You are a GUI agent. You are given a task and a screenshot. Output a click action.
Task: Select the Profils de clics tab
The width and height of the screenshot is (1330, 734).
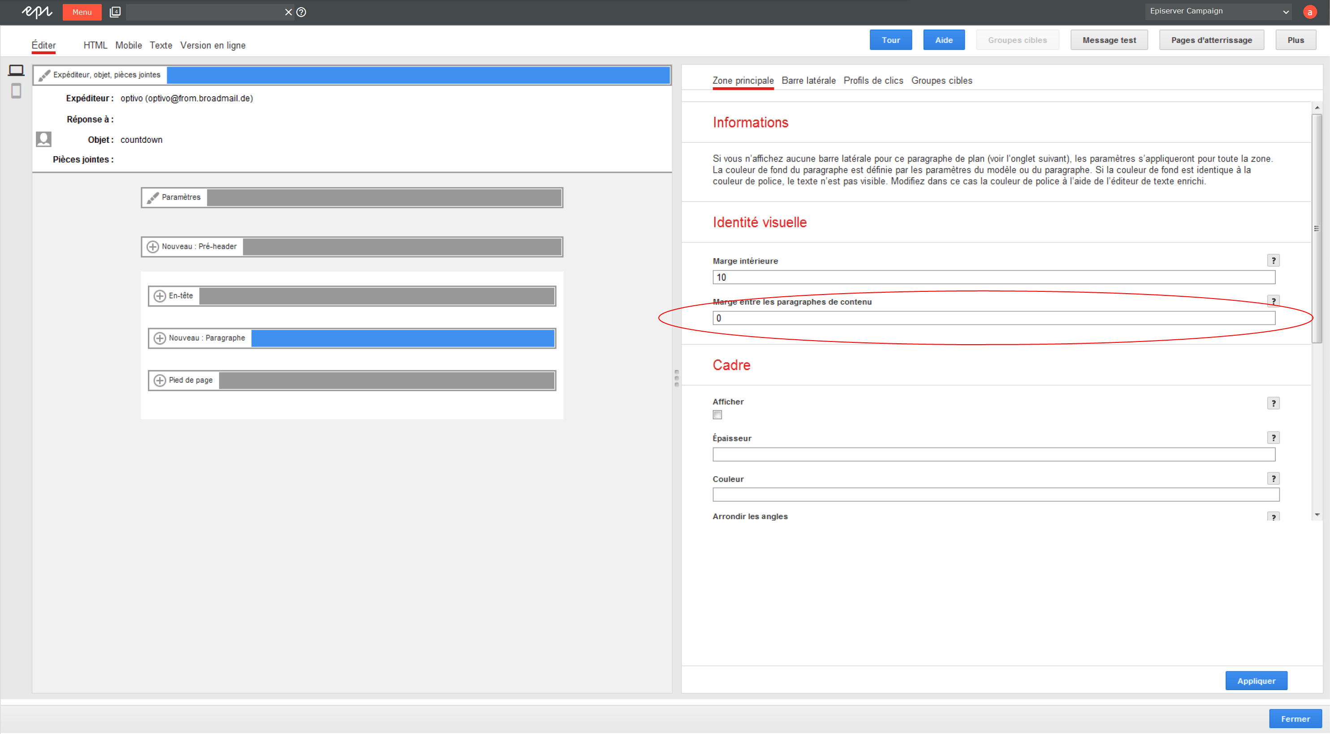point(873,81)
